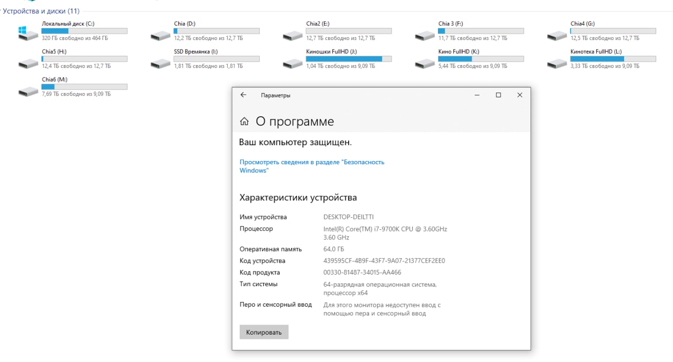Viewport: 673px width, 362px height.
Task: Click the Копировать button
Action: 264,332
